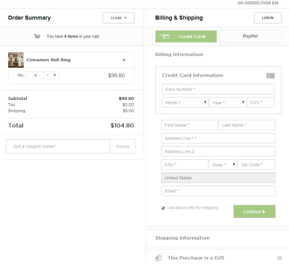Check the 'This Purchase is a Gift' box

point(279,258)
